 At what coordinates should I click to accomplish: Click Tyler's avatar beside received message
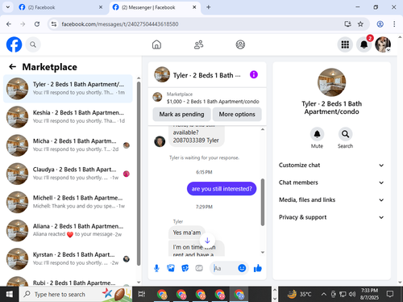pyautogui.click(x=160, y=141)
